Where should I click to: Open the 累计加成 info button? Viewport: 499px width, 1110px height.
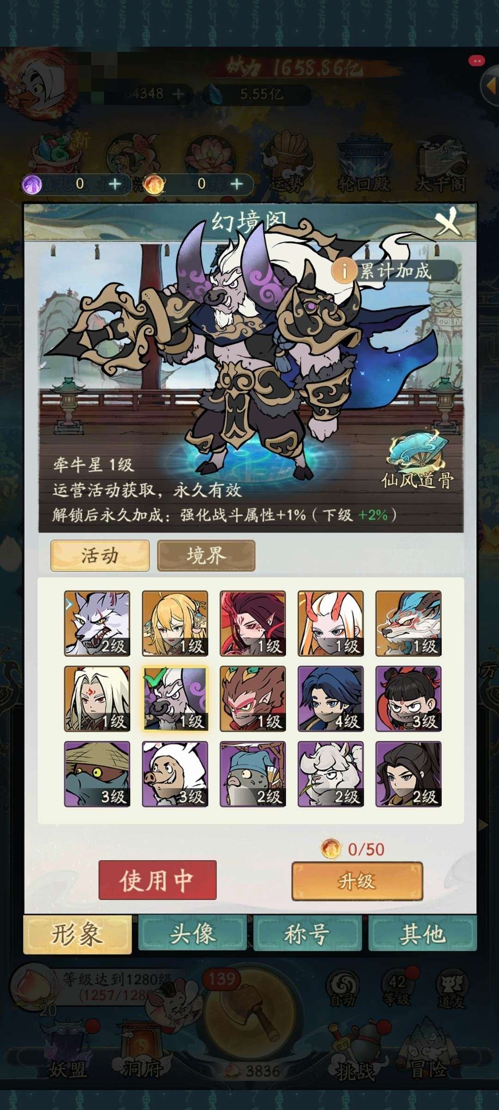click(x=395, y=271)
